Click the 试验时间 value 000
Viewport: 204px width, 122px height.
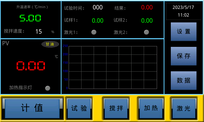point(98,8)
